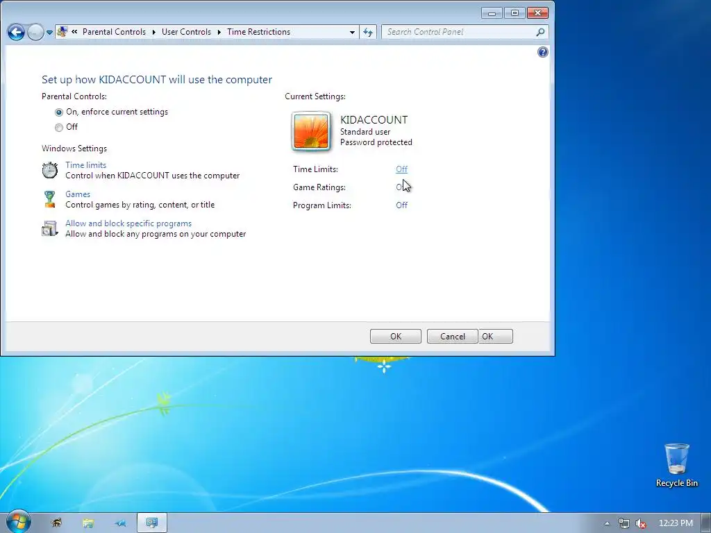Screen dimensions: 711x533
Task: Open the Games link
Action: pos(78,194)
